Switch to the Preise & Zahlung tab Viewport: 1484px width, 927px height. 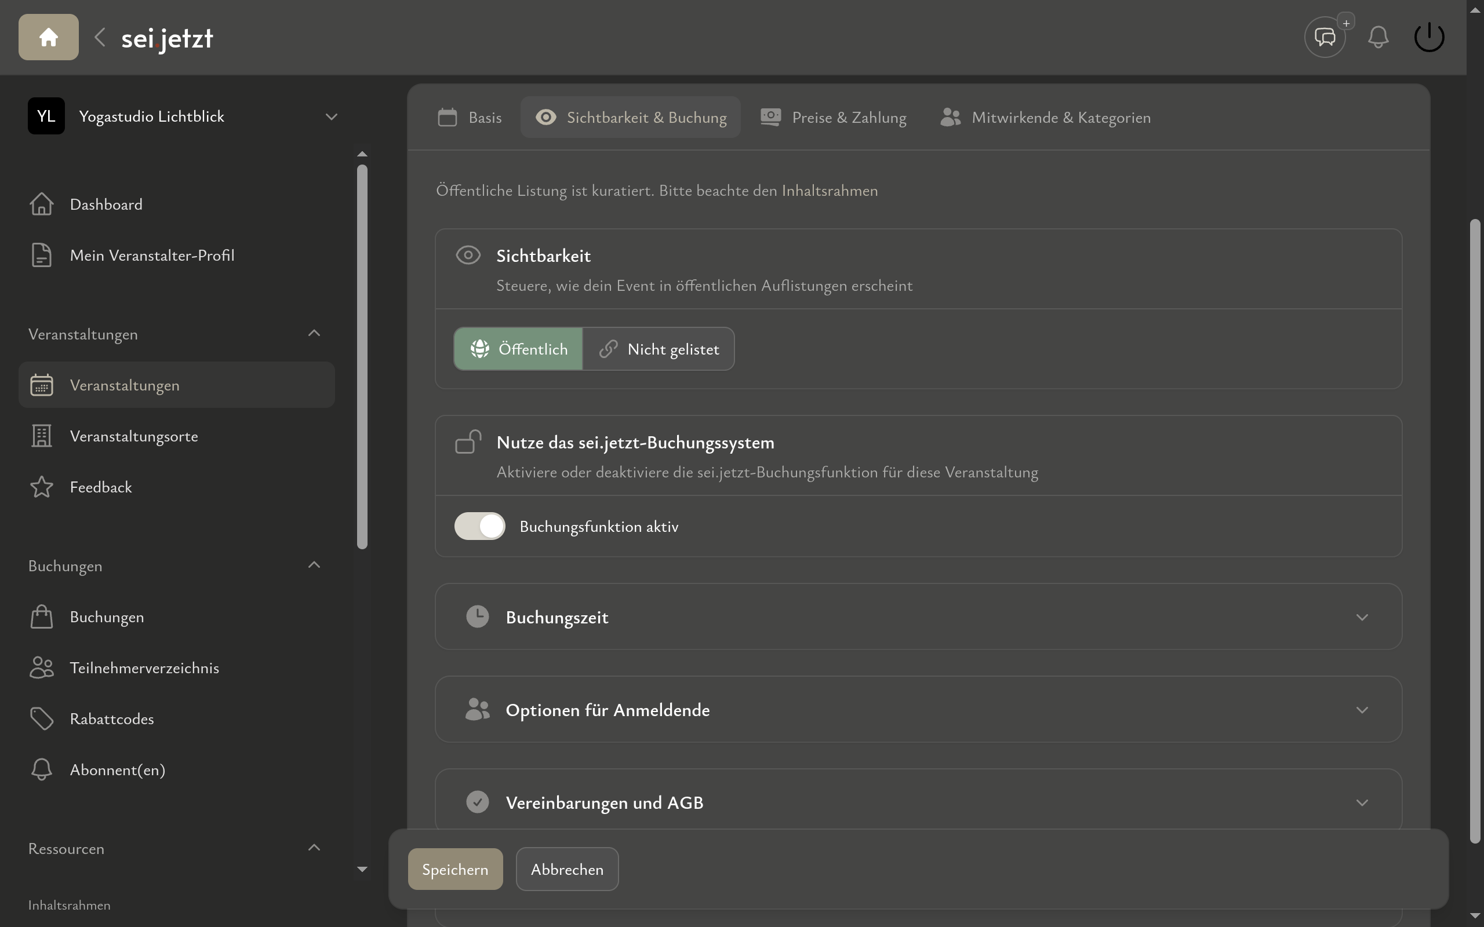click(x=834, y=117)
